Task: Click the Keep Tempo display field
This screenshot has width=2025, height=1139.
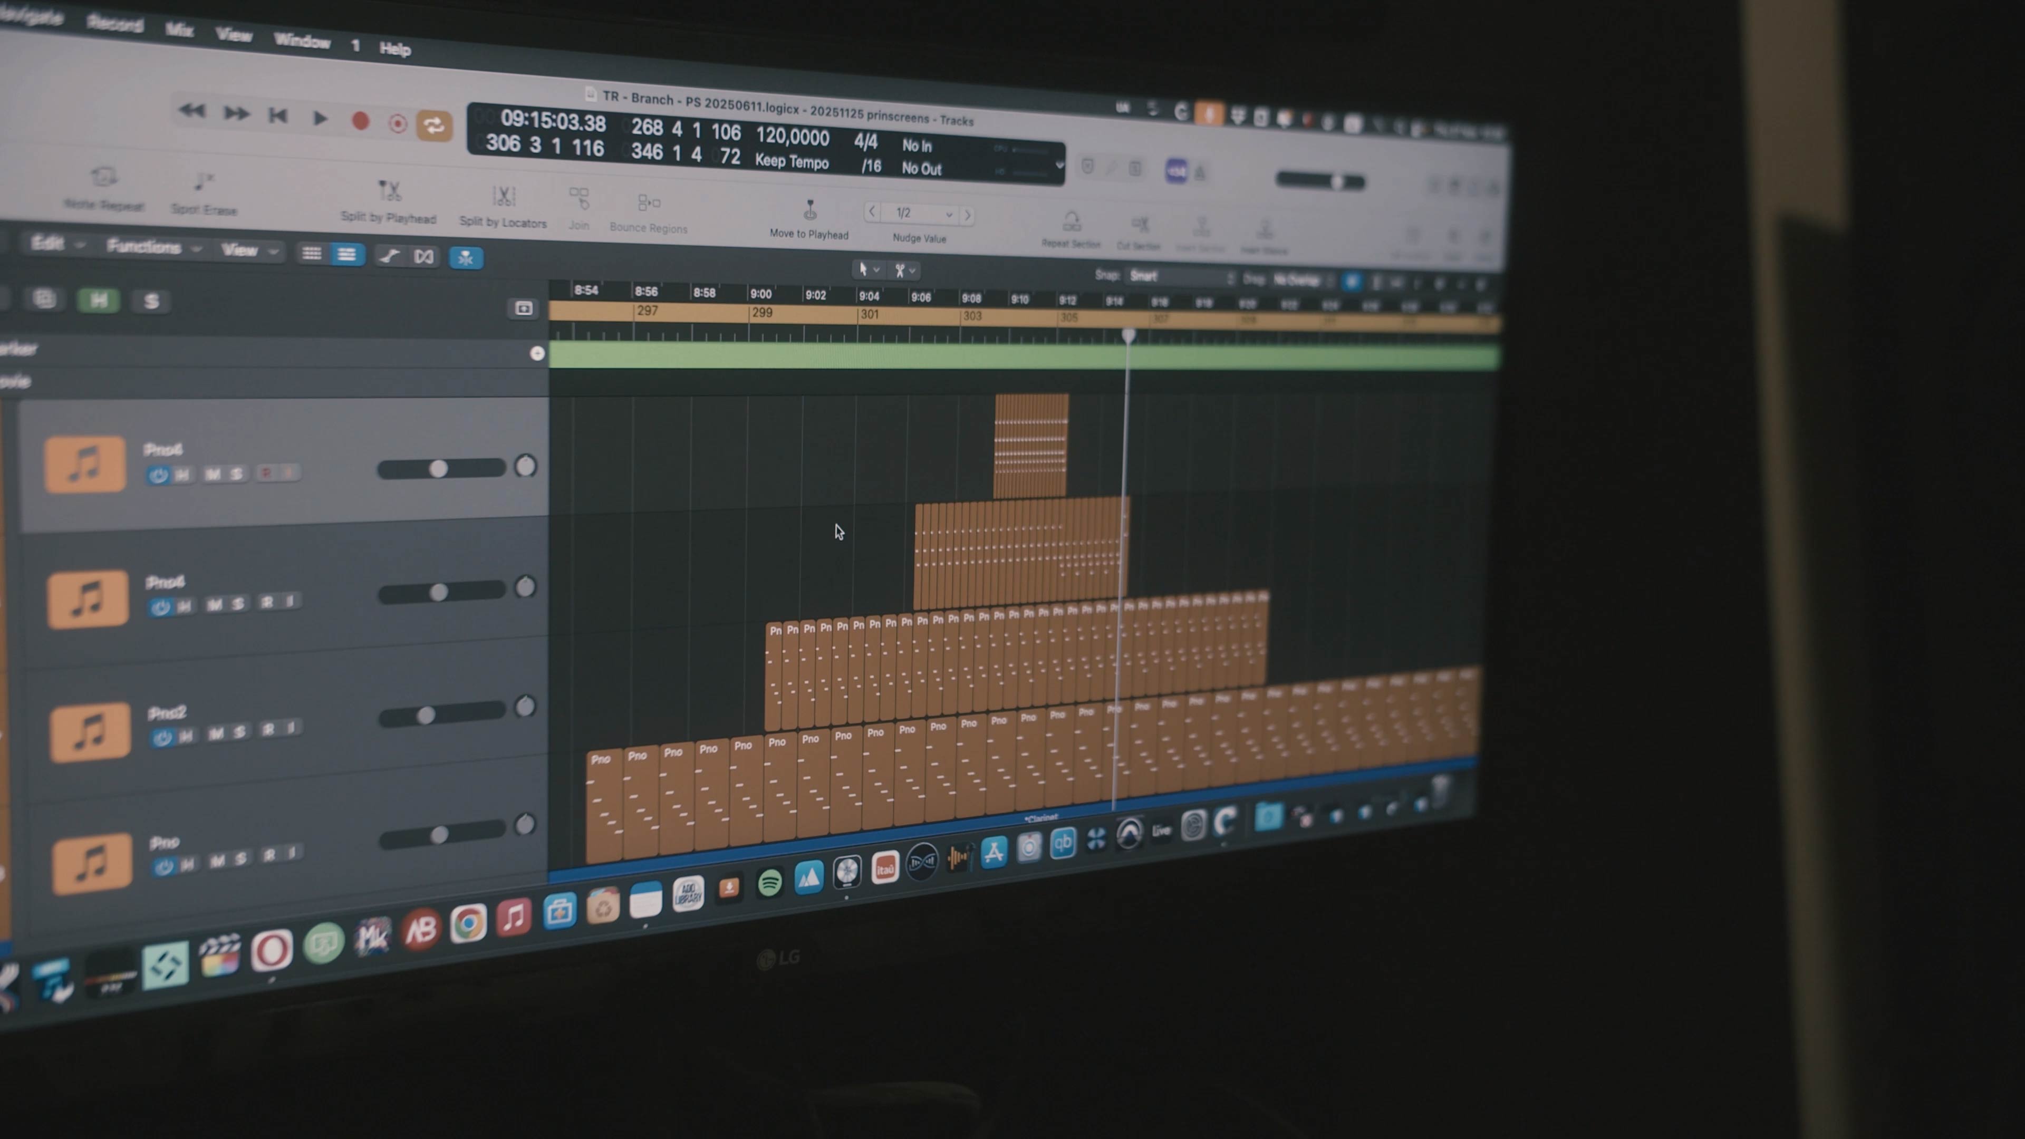Action: point(792,161)
